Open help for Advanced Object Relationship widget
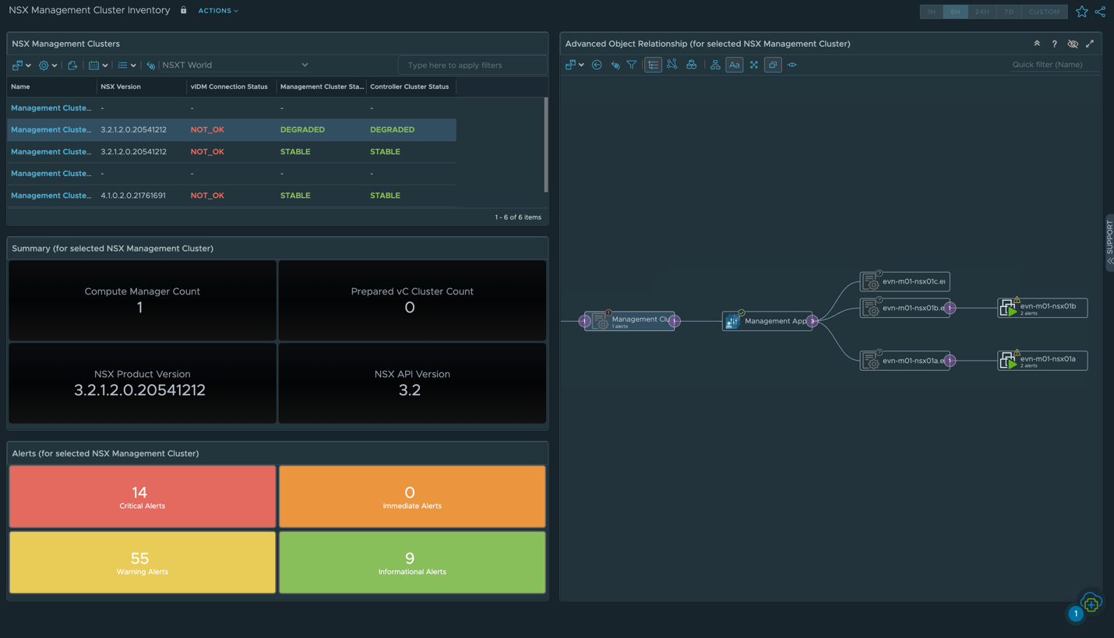 pyautogui.click(x=1054, y=44)
